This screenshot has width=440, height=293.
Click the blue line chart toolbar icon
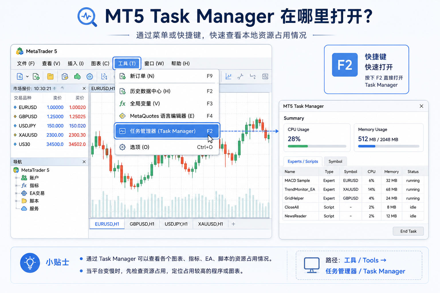(228, 76)
